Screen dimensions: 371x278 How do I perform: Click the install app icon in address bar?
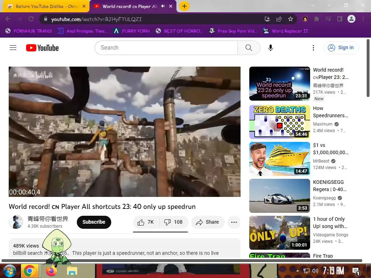[267, 19]
